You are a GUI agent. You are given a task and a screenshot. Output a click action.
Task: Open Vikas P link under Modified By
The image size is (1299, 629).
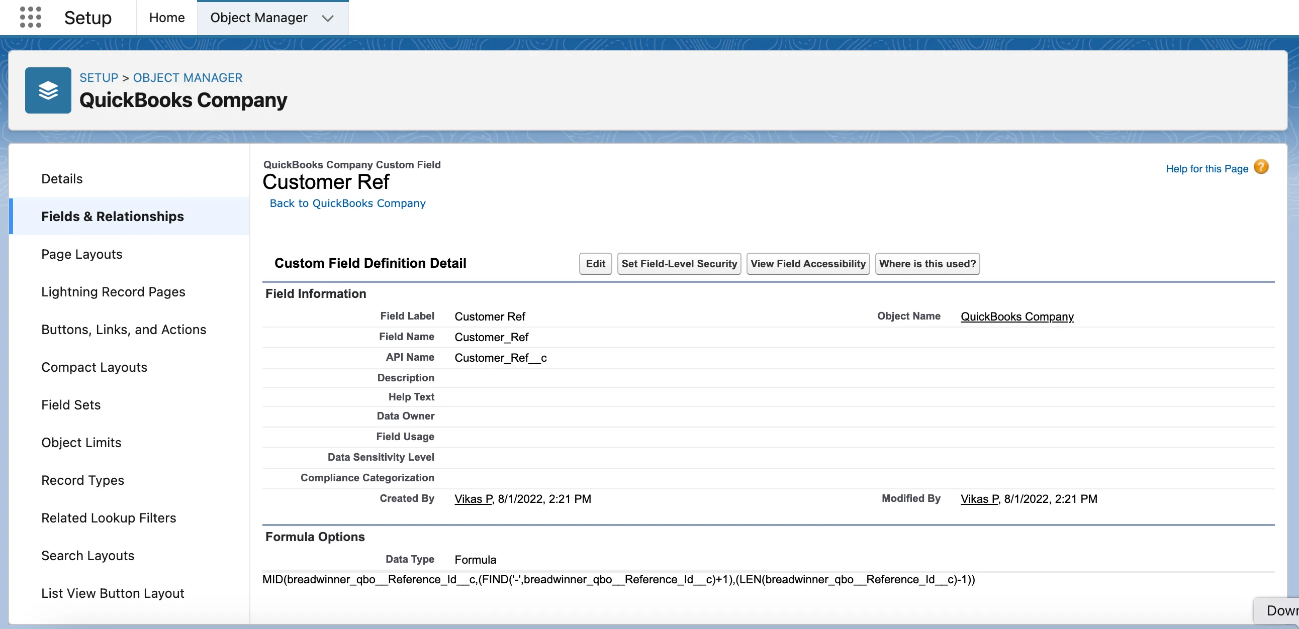pyautogui.click(x=979, y=499)
